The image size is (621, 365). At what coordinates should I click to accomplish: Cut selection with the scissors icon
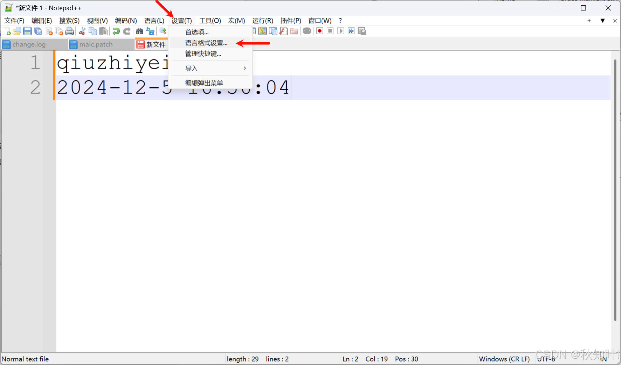click(x=82, y=31)
